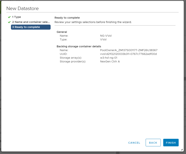Go to the "1 Type" wizard step

tap(17, 17)
